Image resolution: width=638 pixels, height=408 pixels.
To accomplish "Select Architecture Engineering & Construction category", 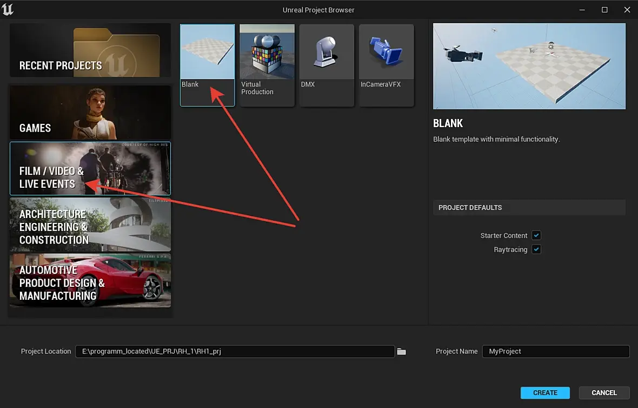I will click(x=90, y=225).
